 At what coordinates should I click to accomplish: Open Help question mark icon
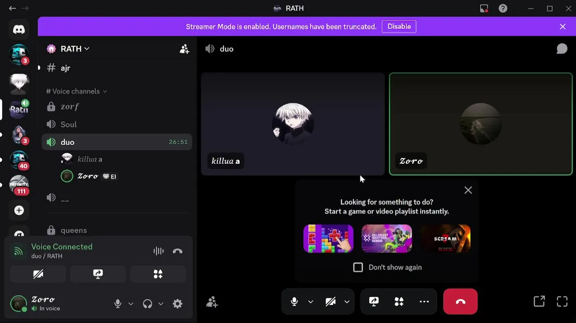[x=503, y=9]
